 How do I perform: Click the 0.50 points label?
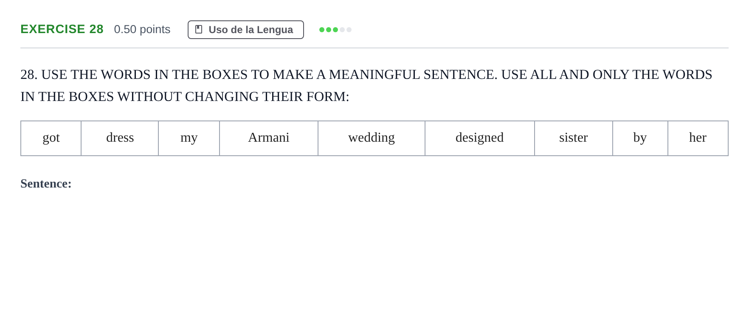142,29
